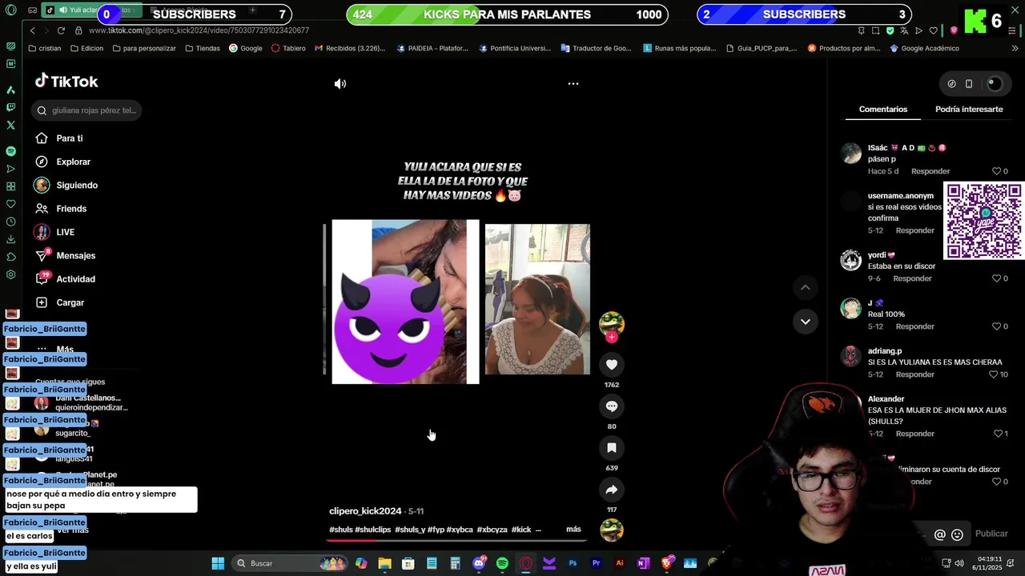Switch to the Comentarios tab
The height and width of the screenshot is (576, 1025).
pyautogui.click(x=883, y=110)
